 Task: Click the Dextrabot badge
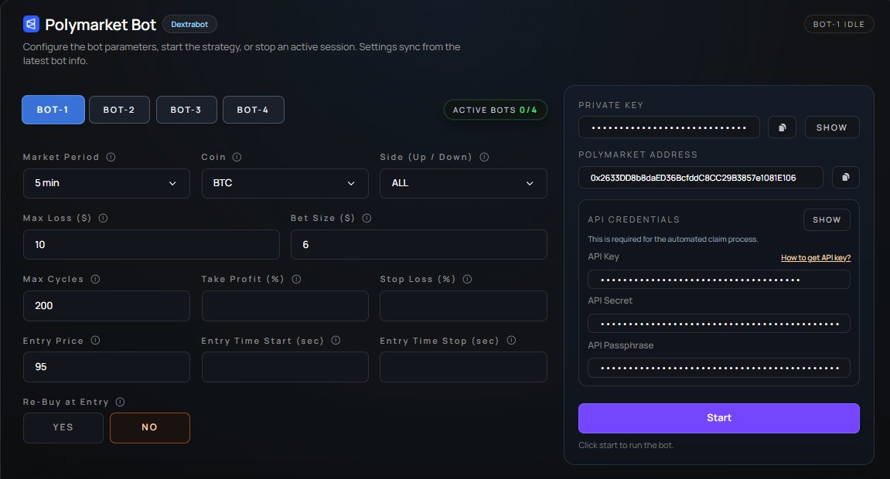point(189,25)
